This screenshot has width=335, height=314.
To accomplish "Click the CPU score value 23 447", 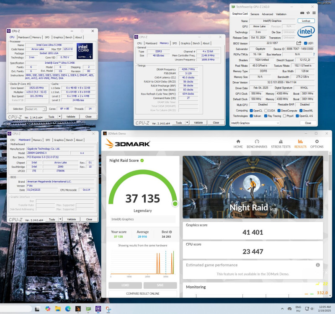I will click(x=253, y=252).
